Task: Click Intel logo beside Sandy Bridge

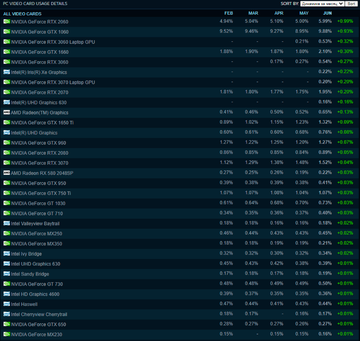Action: click(7, 274)
